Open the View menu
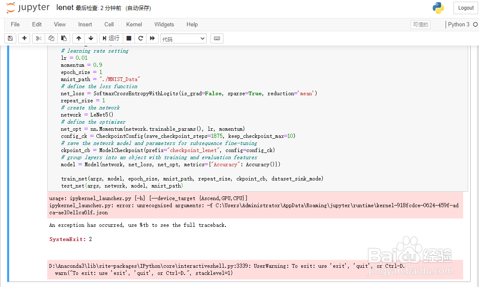 [x=60, y=25]
